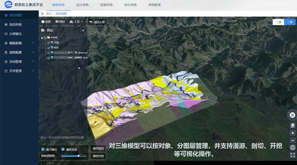Click the 项目地图 globe icon in sidebar
This screenshot has width=297, height=165.
click(x=6, y=15)
